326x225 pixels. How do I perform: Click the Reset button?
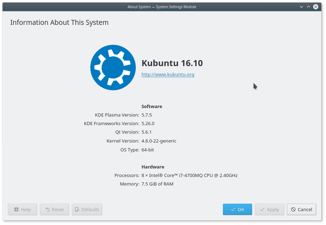54,209
